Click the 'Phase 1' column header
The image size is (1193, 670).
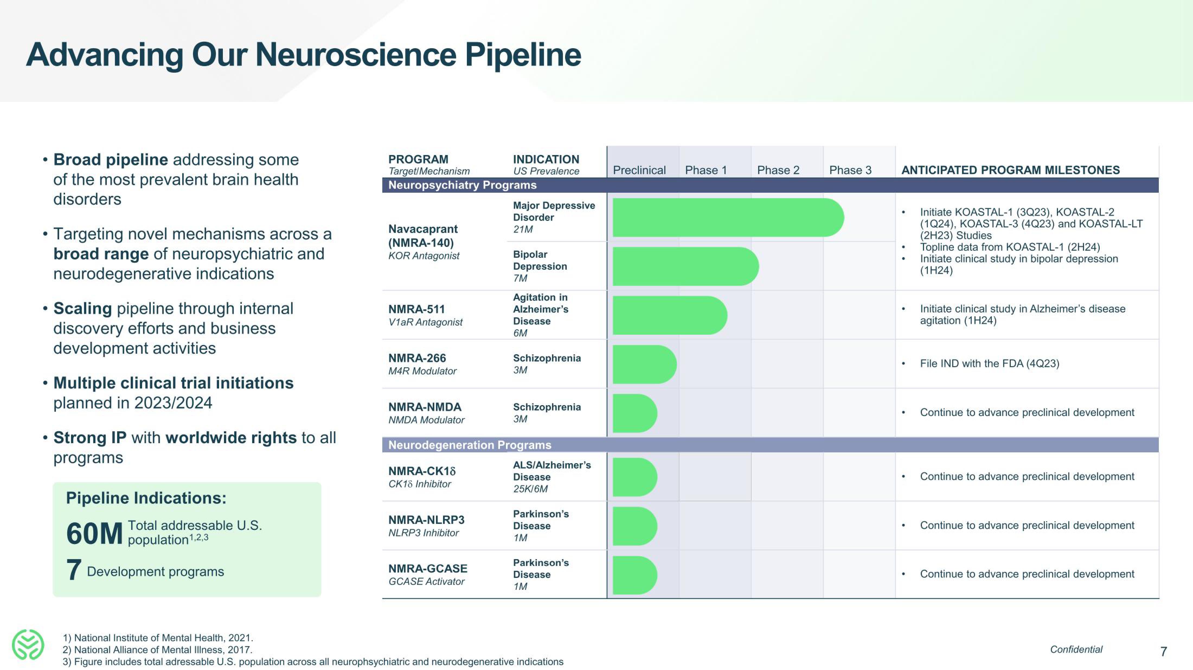pyautogui.click(x=706, y=170)
